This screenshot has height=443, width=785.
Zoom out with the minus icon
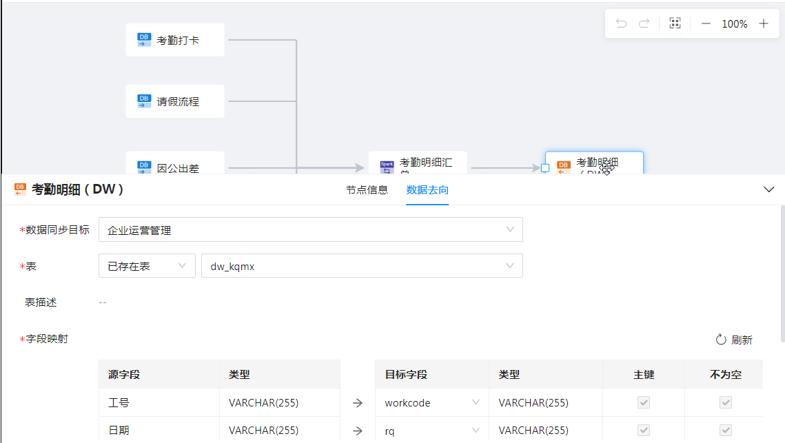706,23
